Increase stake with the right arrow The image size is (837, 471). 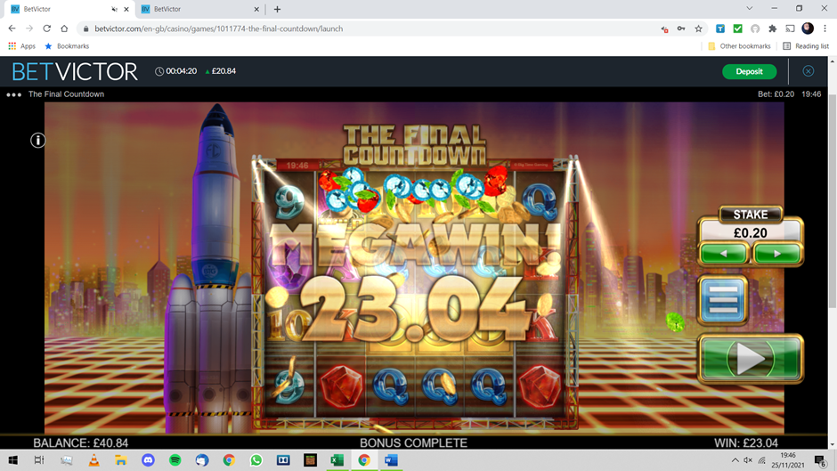click(x=777, y=254)
